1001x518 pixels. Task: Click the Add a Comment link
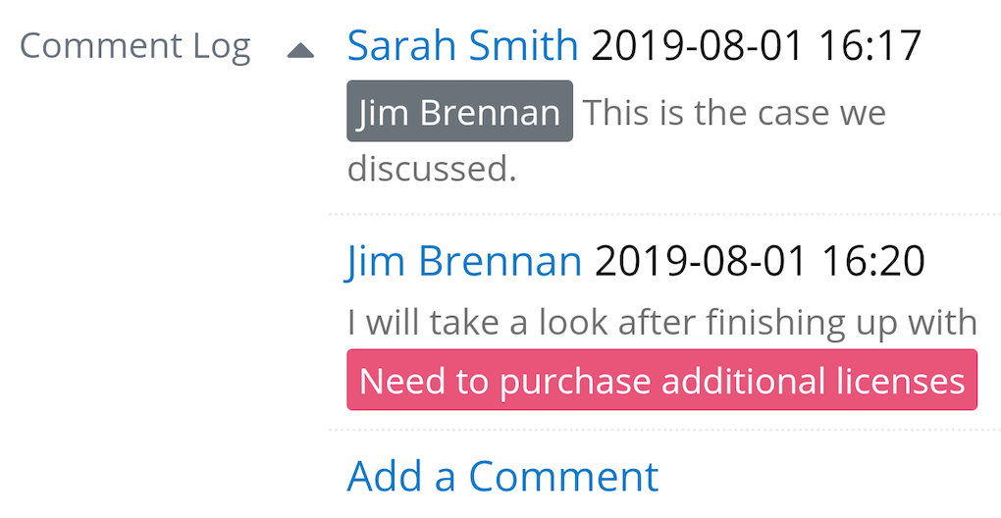tap(503, 477)
